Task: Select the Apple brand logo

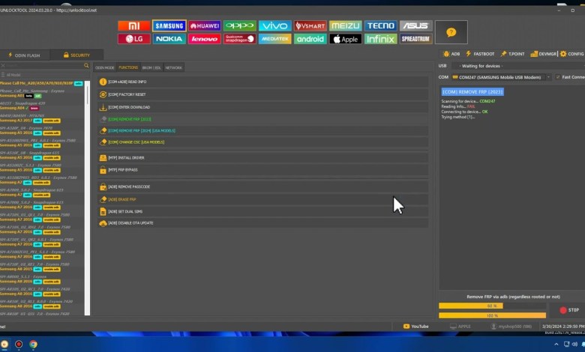Action: click(x=346, y=39)
